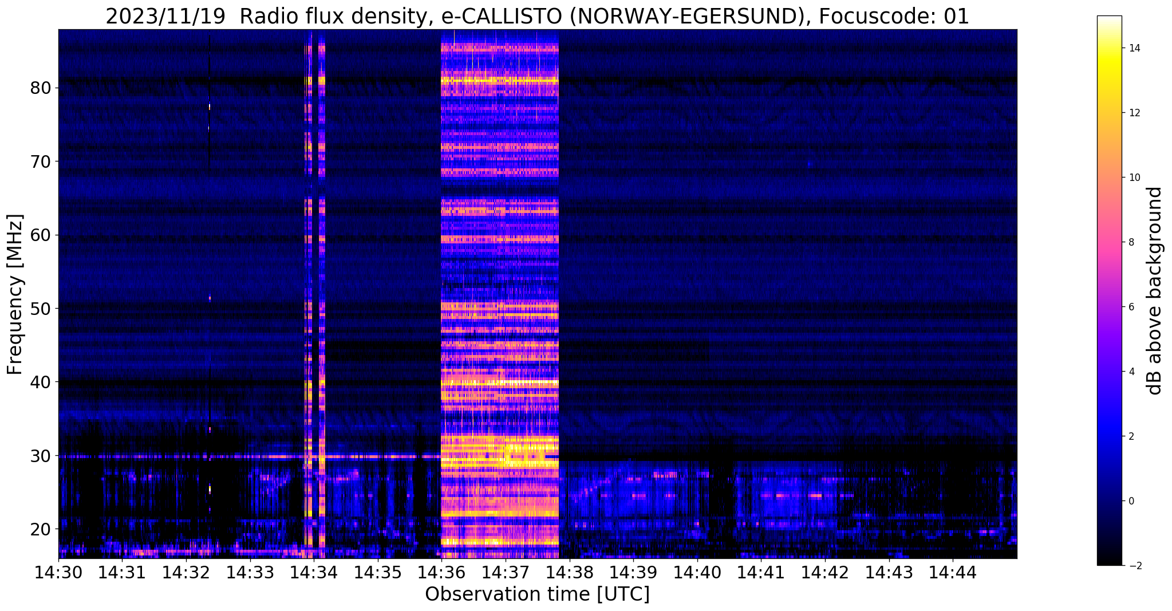Click the colorbar tick value 8
The width and height of the screenshot is (1172, 611).
1131,242
